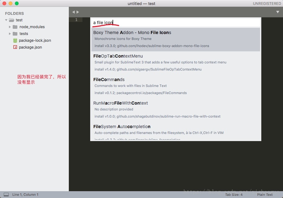
Task: Expand the tests folder arrow
Action: [x=10, y=34]
